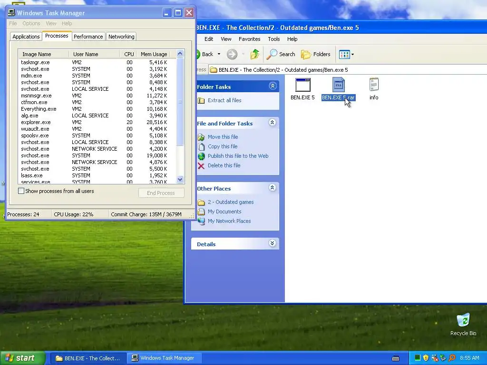Select msnmsgr.exe process row
The width and height of the screenshot is (487, 365).
pyautogui.click(x=97, y=96)
